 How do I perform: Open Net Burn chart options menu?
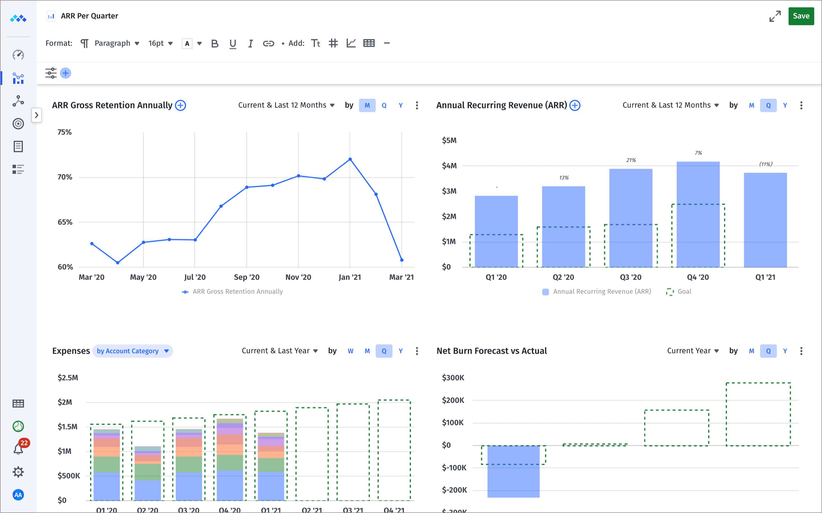pyautogui.click(x=801, y=351)
